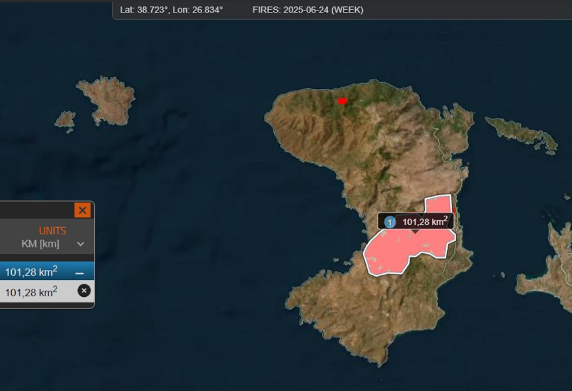Close the measurement panel with orange X

(82, 210)
